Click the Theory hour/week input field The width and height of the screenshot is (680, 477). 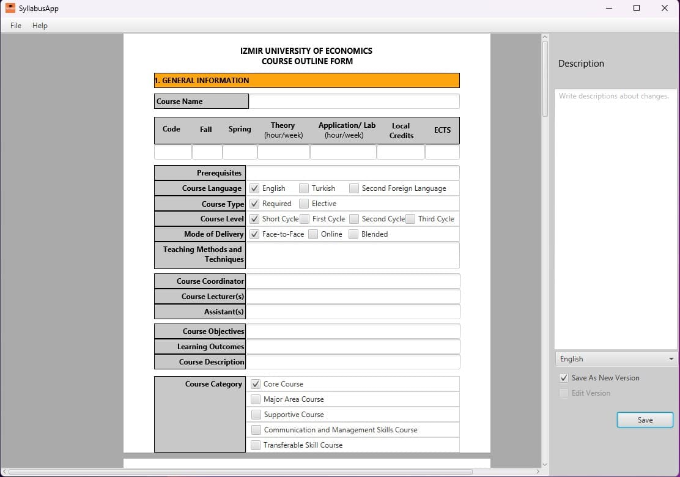284,152
